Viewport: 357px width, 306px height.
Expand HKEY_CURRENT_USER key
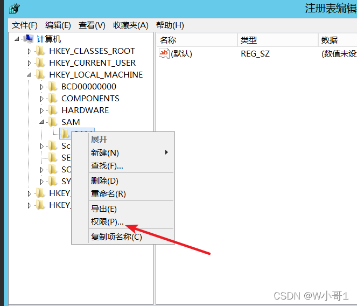click(x=30, y=63)
